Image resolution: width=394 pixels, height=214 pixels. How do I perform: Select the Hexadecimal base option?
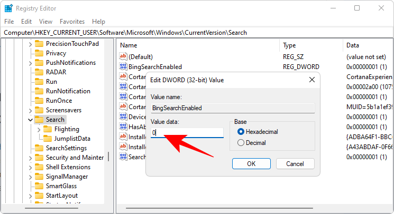point(241,132)
